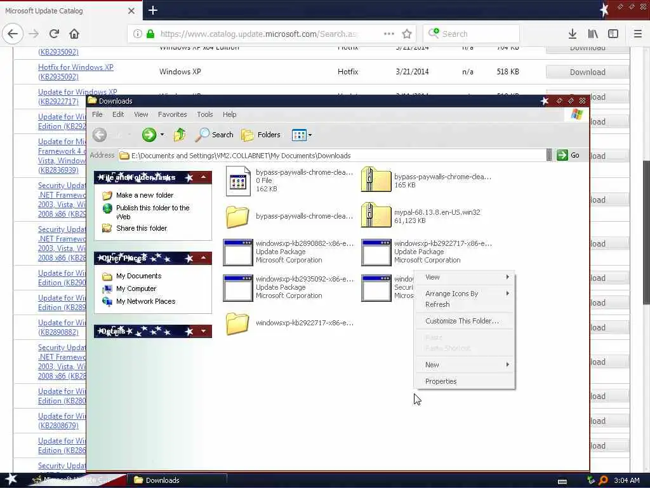Open page actions three-dots menu
The width and height of the screenshot is (650, 488).
(x=389, y=34)
